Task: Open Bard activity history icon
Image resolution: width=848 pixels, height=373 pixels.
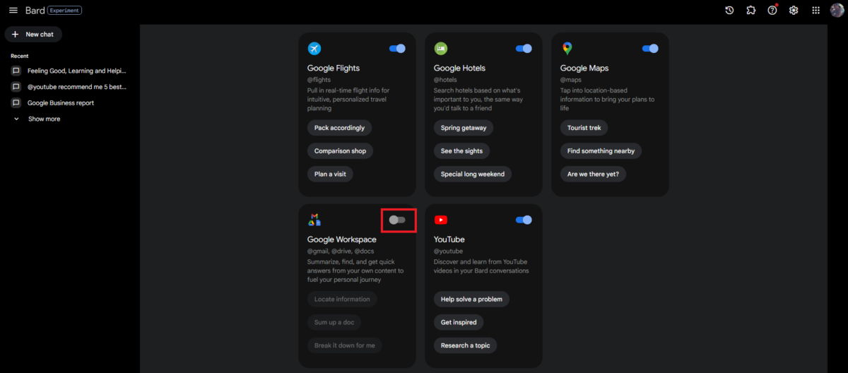Action: 729,10
